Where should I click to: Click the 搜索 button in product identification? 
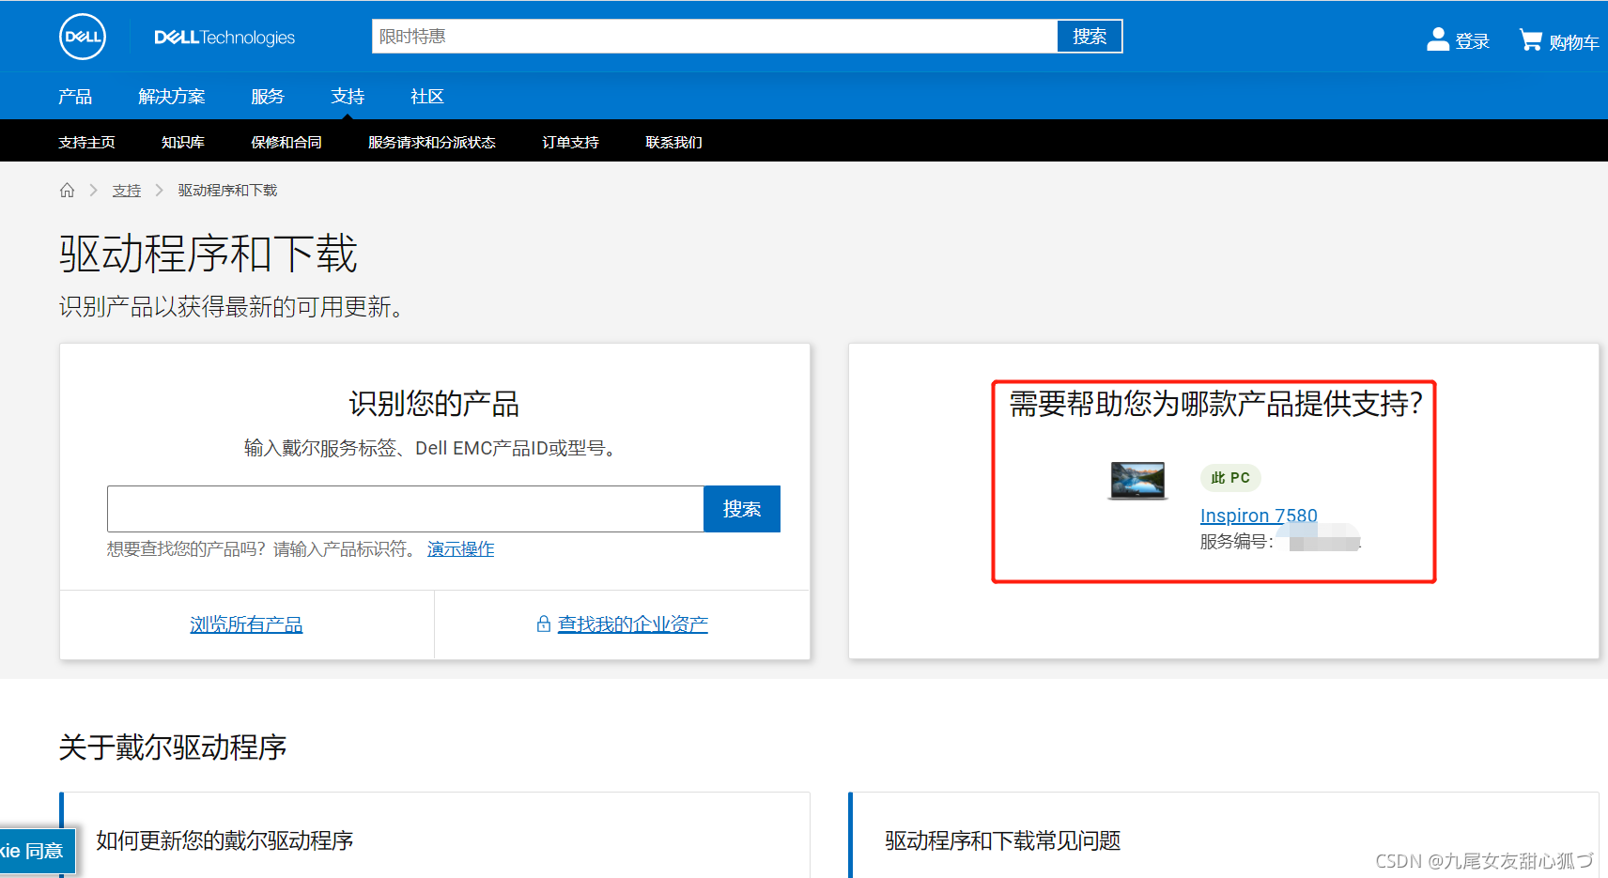(742, 509)
